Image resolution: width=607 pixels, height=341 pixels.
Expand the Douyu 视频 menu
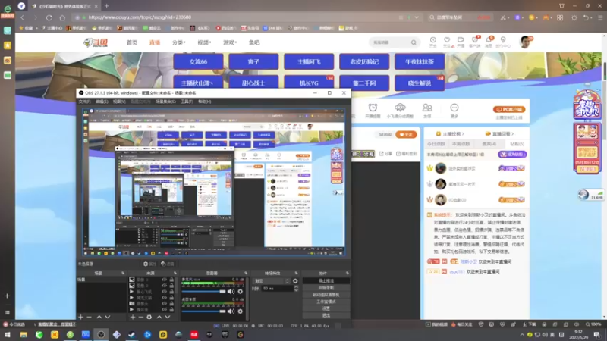(x=204, y=42)
